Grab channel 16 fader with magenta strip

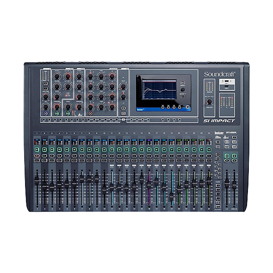click(149, 184)
